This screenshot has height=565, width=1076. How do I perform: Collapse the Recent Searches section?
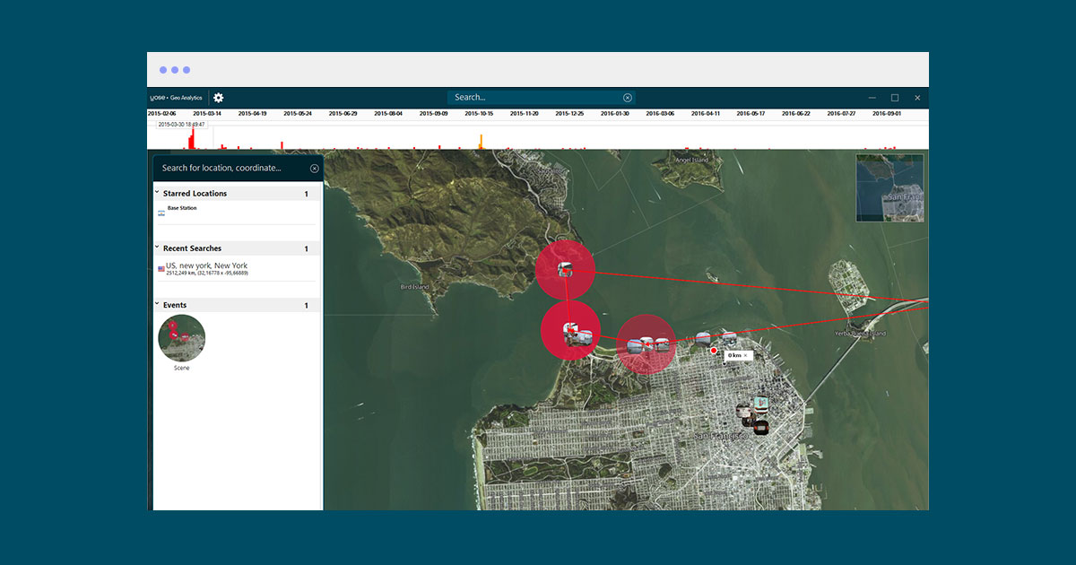pos(157,248)
